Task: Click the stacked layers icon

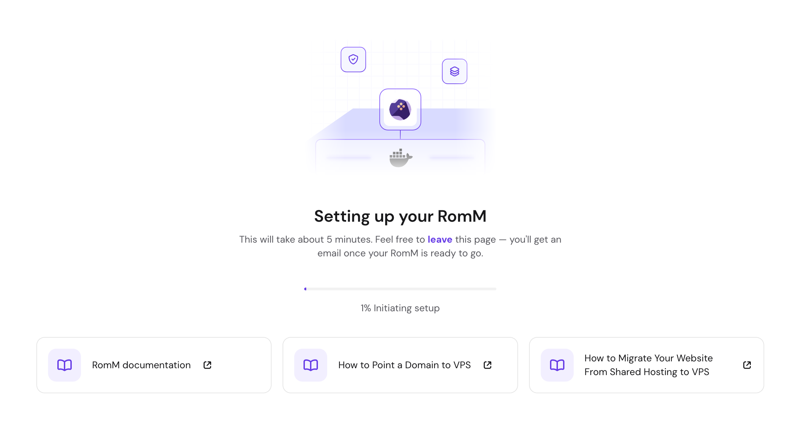Action: (x=454, y=71)
